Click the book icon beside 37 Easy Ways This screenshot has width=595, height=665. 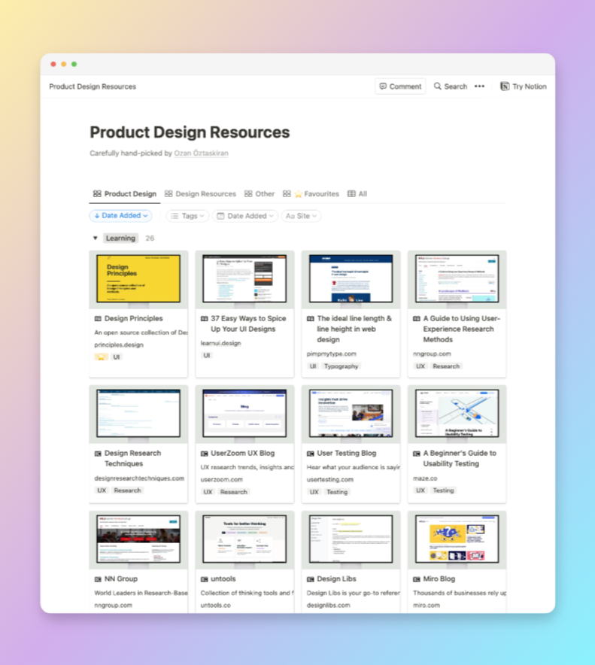[204, 318]
